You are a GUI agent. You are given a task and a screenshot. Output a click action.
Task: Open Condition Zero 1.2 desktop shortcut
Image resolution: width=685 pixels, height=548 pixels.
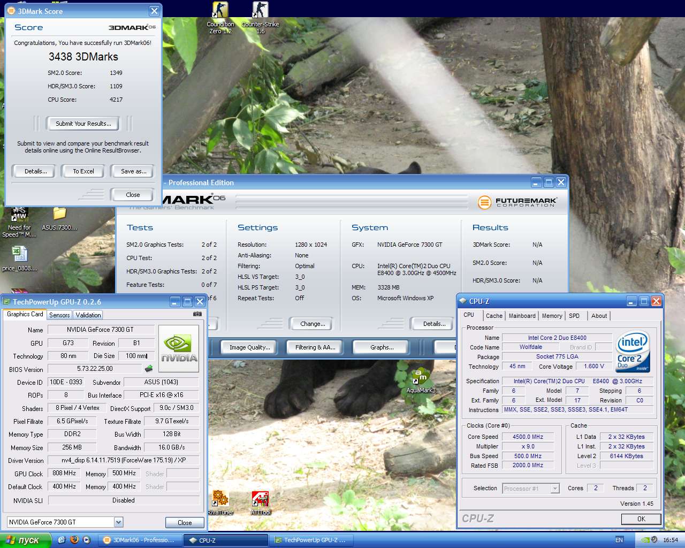220,18
